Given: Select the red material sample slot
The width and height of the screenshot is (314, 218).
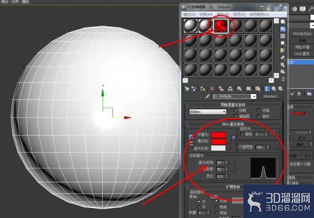Looking at the screenshot, I should coord(221,26).
